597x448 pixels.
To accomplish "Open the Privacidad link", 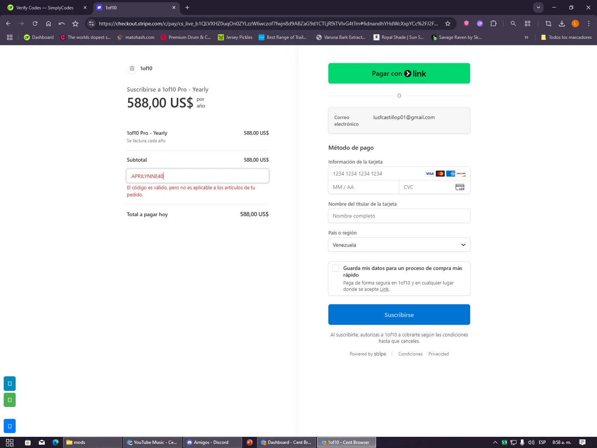I will pos(439,354).
